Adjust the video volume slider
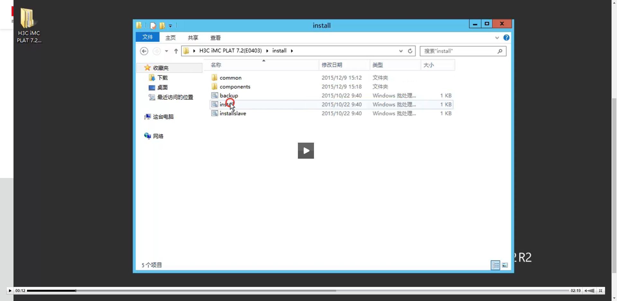The width and height of the screenshot is (617, 301). coord(589,291)
